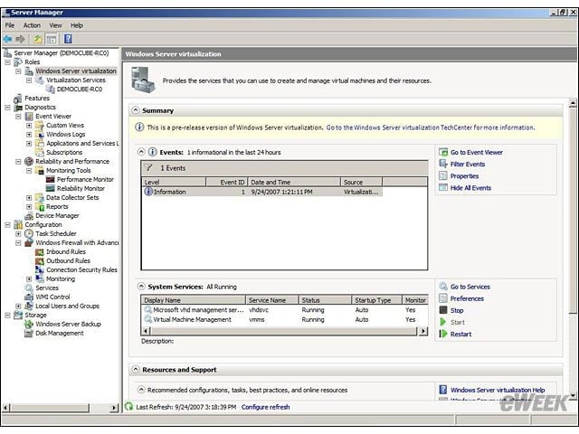
Task: Click the Windows Server Backup icon
Action: click(29, 324)
